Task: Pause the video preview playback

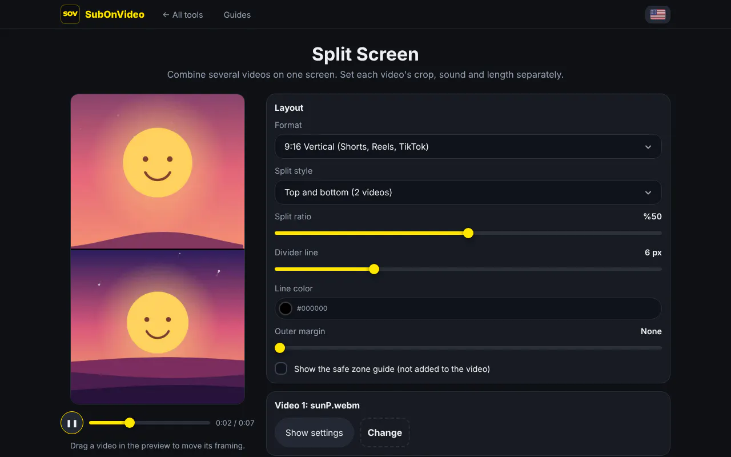Action: tap(72, 423)
